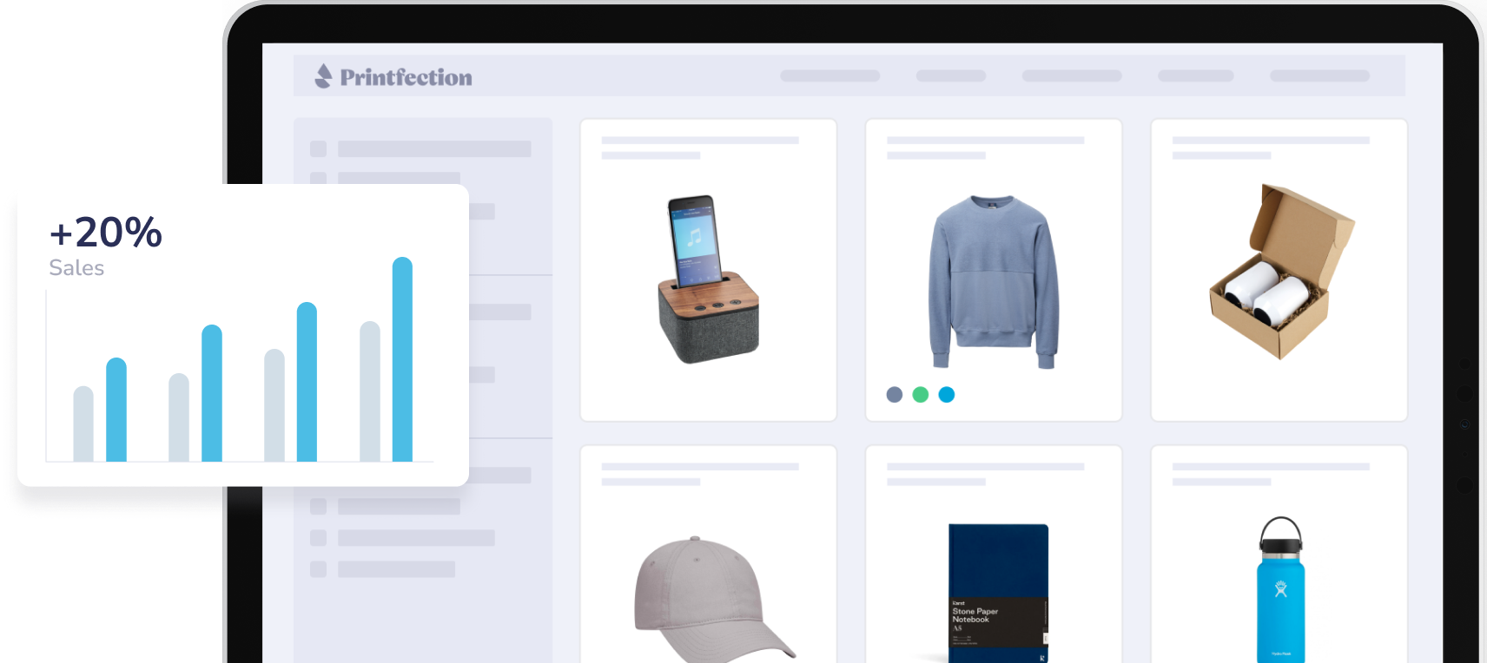The image size is (1487, 663).
Task: Tick the second-to-last sidebar checkbox
Action: click(x=319, y=538)
